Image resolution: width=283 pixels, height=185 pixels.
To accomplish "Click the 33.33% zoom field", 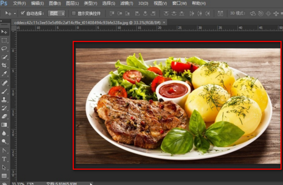I will point(18,184).
